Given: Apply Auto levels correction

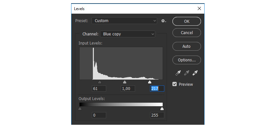Looking at the screenshot, I should (187, 46).
